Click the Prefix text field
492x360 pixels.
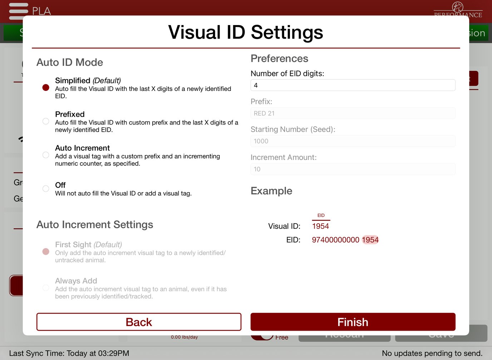[353, 113]
